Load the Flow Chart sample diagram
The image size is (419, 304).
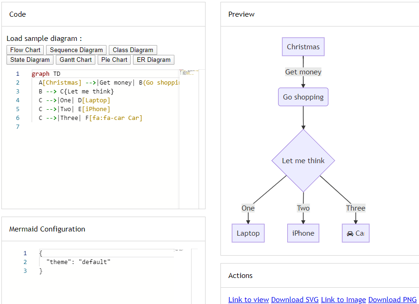[x=25, y=50]
